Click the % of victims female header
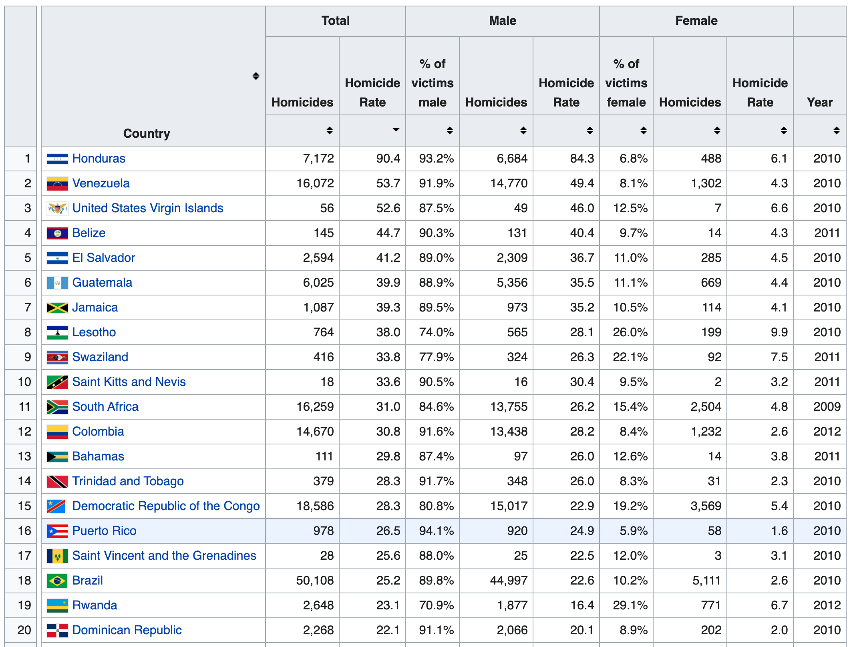853x647 pixels. pos(626,83)
